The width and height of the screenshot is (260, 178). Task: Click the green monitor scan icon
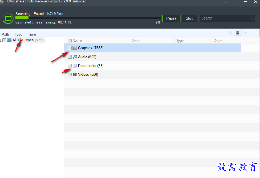point(8,18)
